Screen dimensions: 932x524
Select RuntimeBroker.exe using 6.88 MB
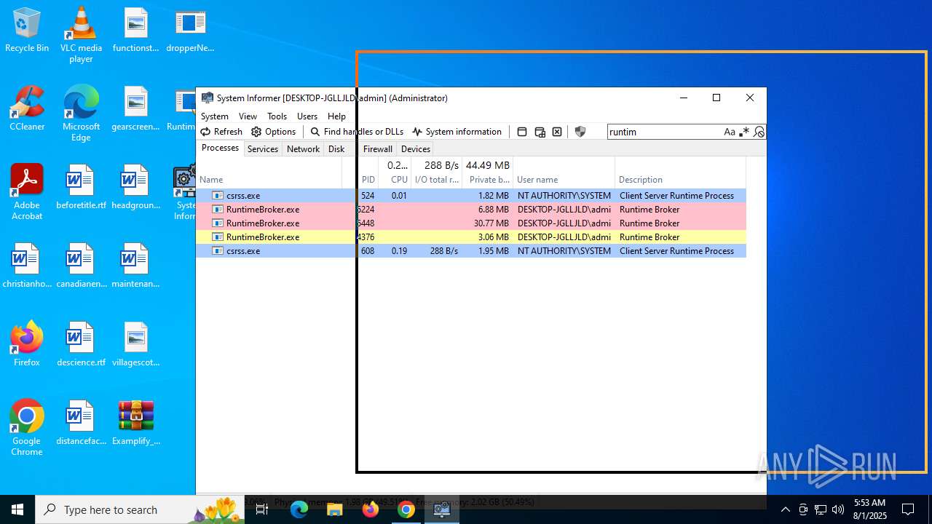tap(471, 210)
